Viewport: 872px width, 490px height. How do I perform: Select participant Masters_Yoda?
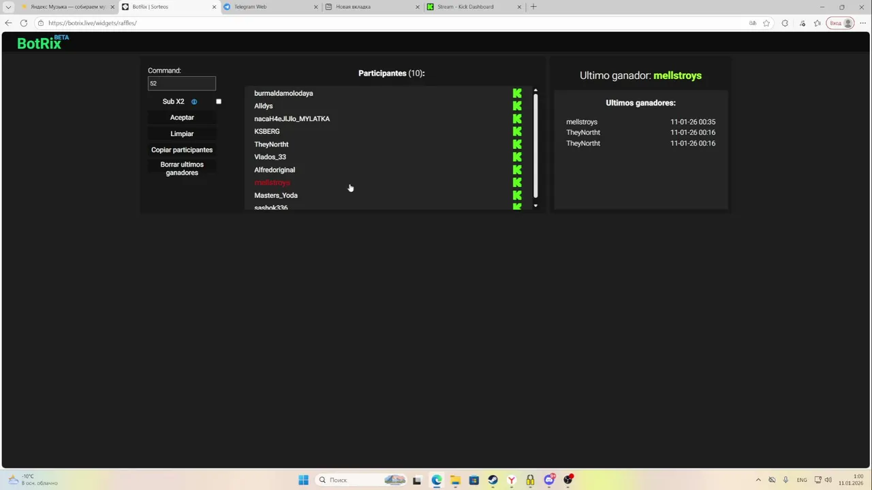pos(276,195)
